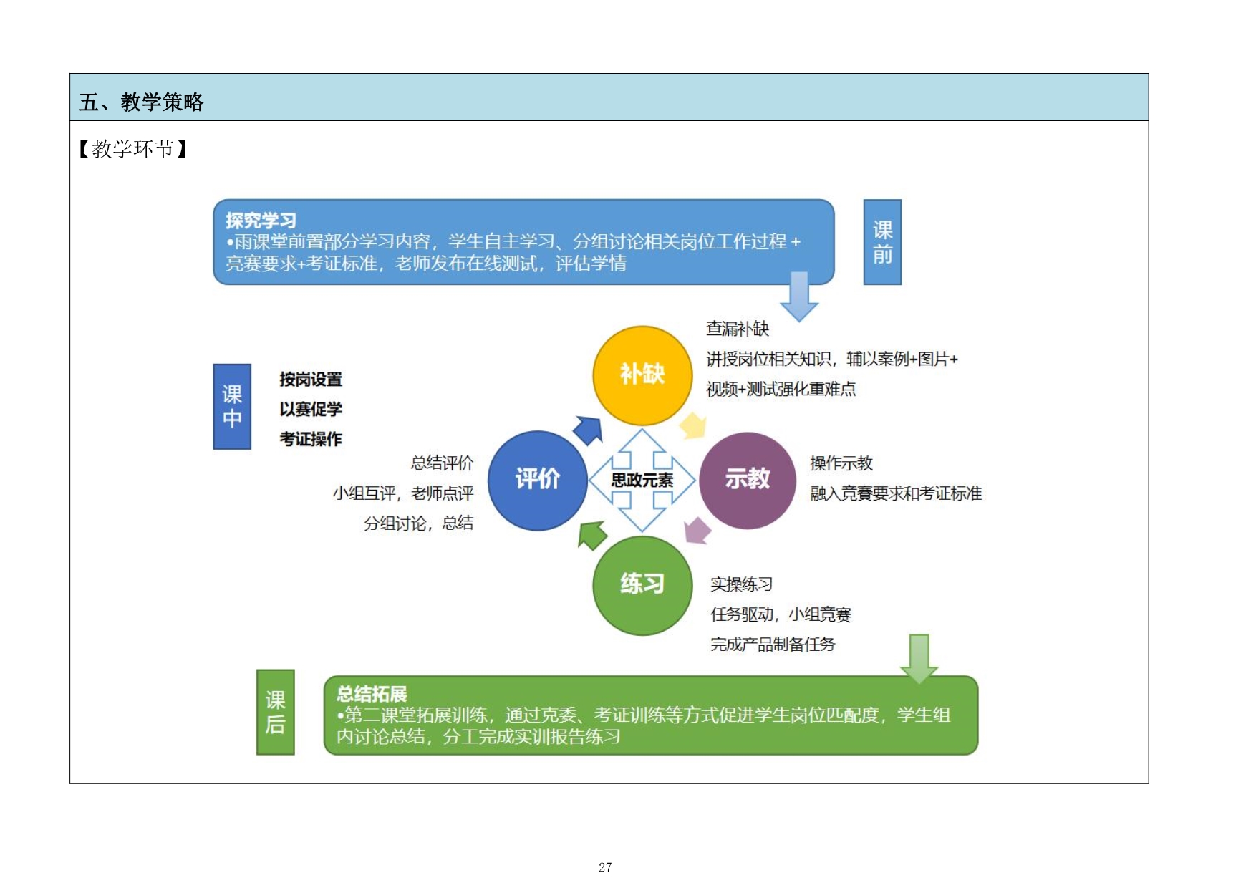1256x888 pixels.
Task: Click the blue arrow between 评价 and 补缺
Action: point(589,430)
